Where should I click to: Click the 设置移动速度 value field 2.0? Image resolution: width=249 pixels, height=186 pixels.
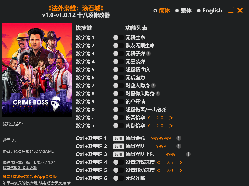click(170, 170)
